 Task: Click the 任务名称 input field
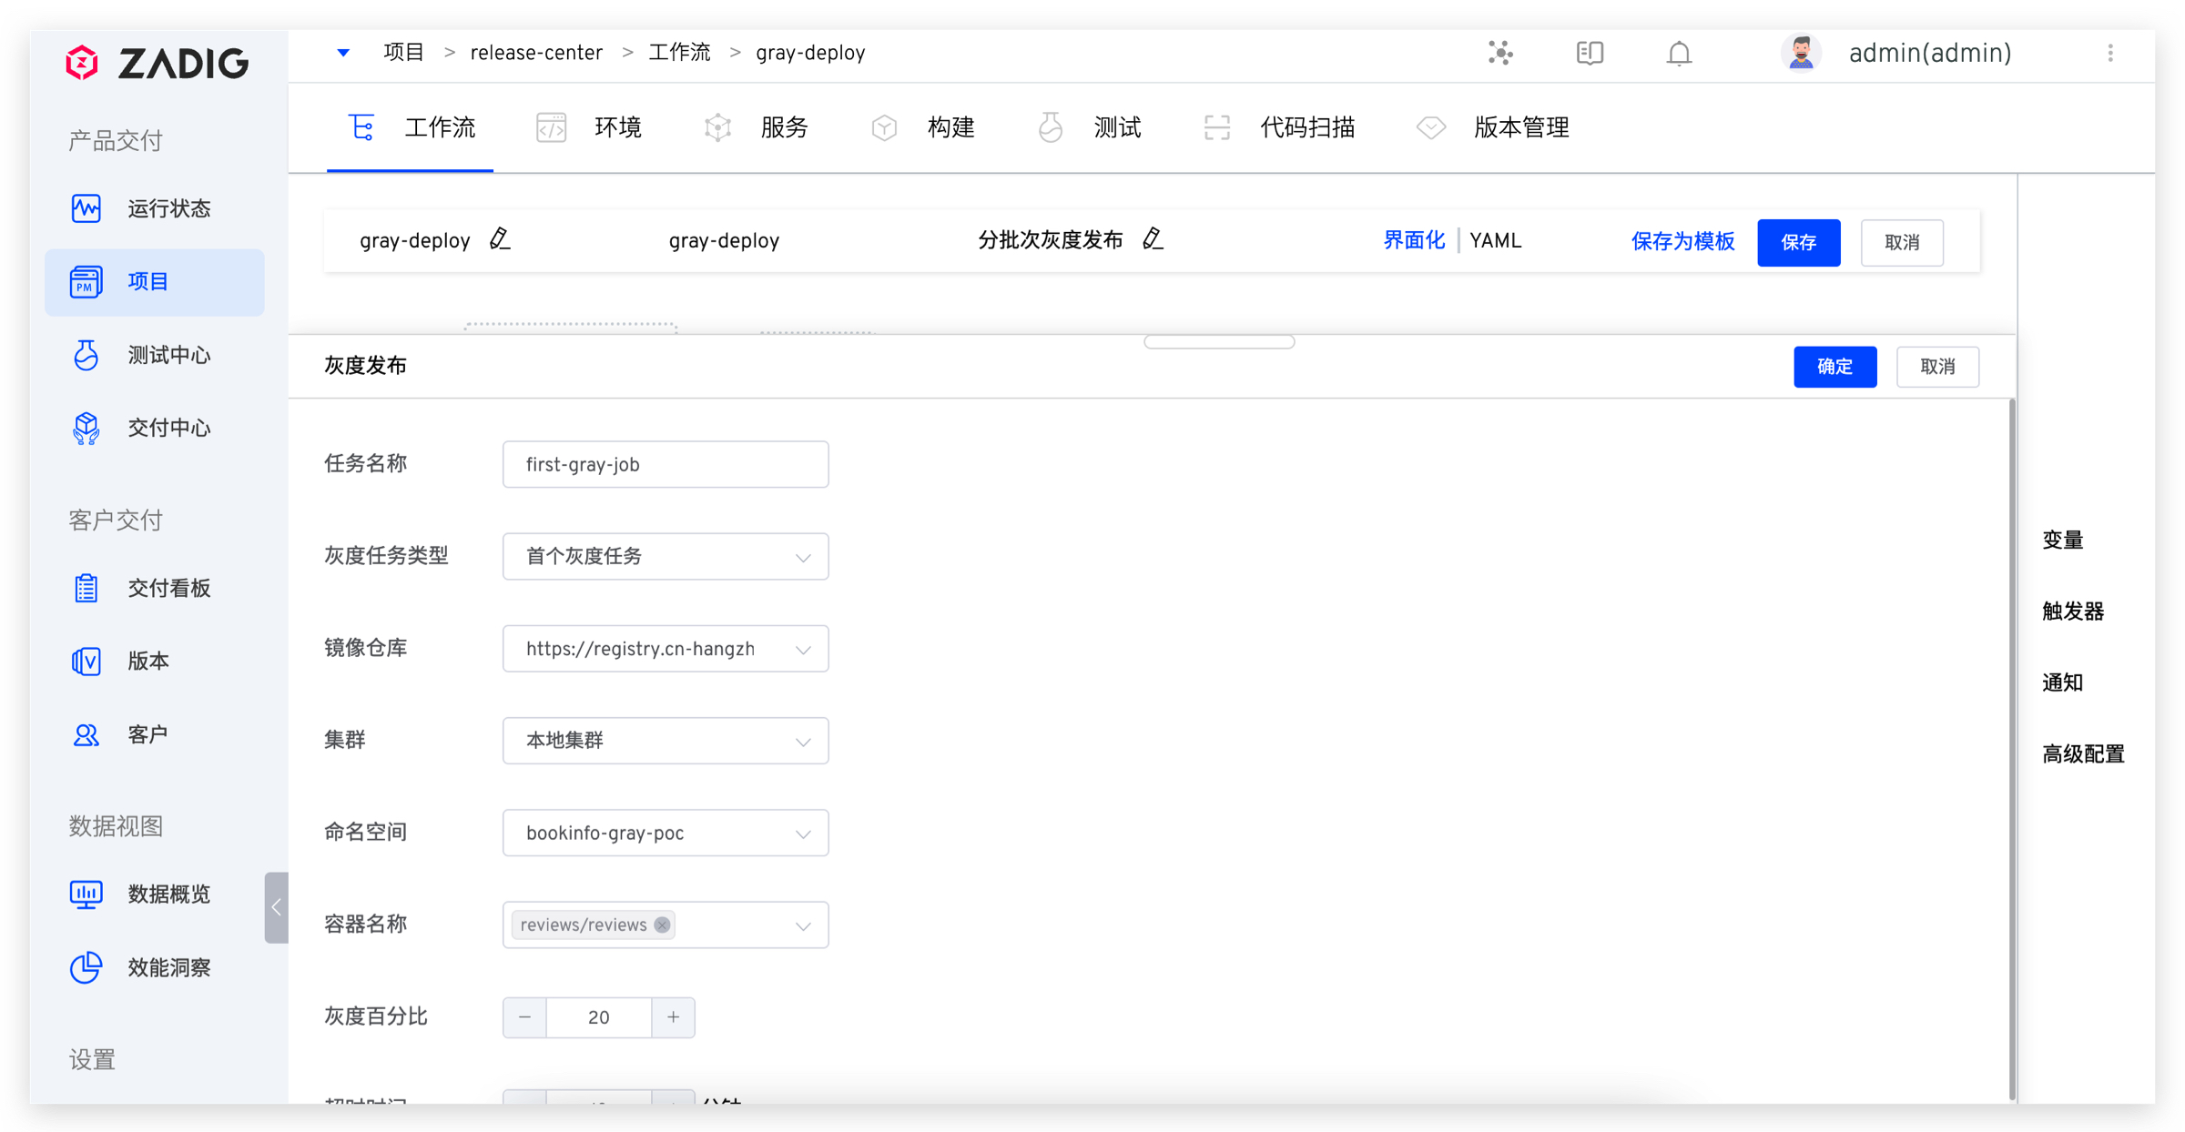point(666,464)
